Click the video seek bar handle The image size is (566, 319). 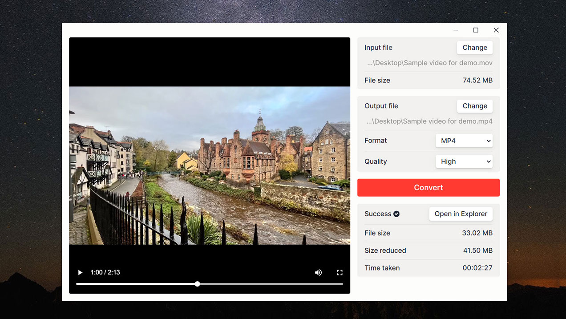197,284
